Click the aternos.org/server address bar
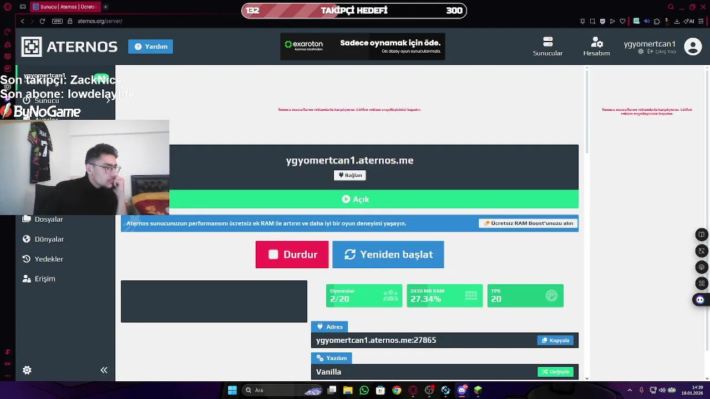 pyautogui.click(x=100, y=21)
